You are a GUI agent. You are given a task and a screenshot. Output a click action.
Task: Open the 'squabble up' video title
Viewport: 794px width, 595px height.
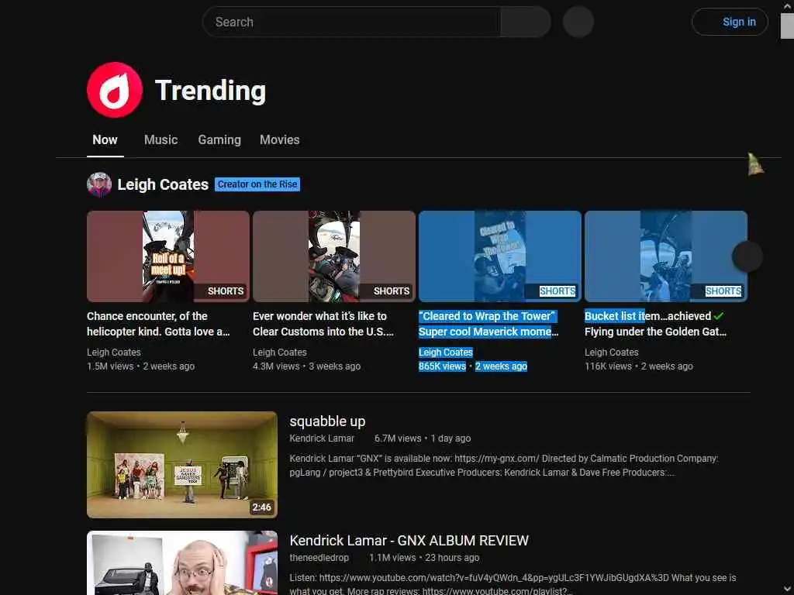tap(328, 421)
